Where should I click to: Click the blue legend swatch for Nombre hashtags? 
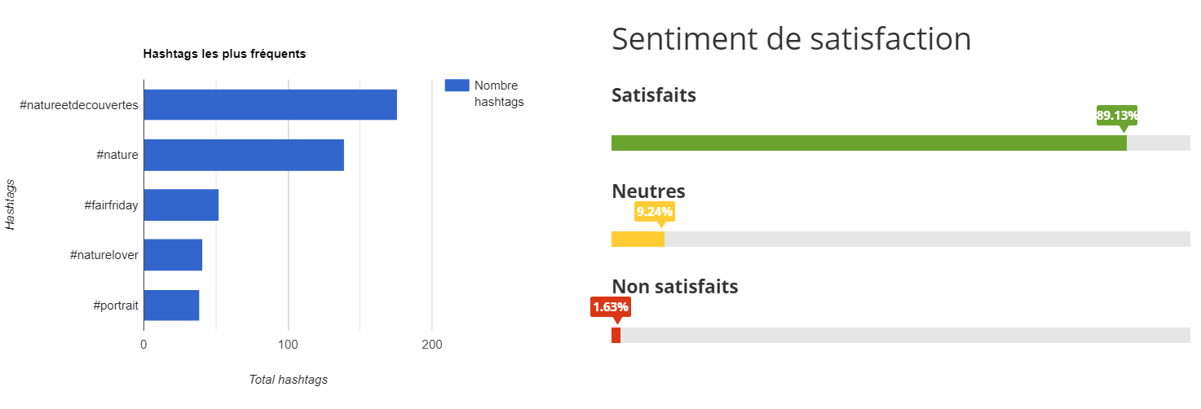pos(457,86)
